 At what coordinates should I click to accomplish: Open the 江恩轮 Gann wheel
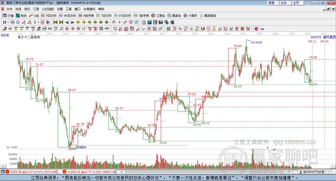(158, 16)
